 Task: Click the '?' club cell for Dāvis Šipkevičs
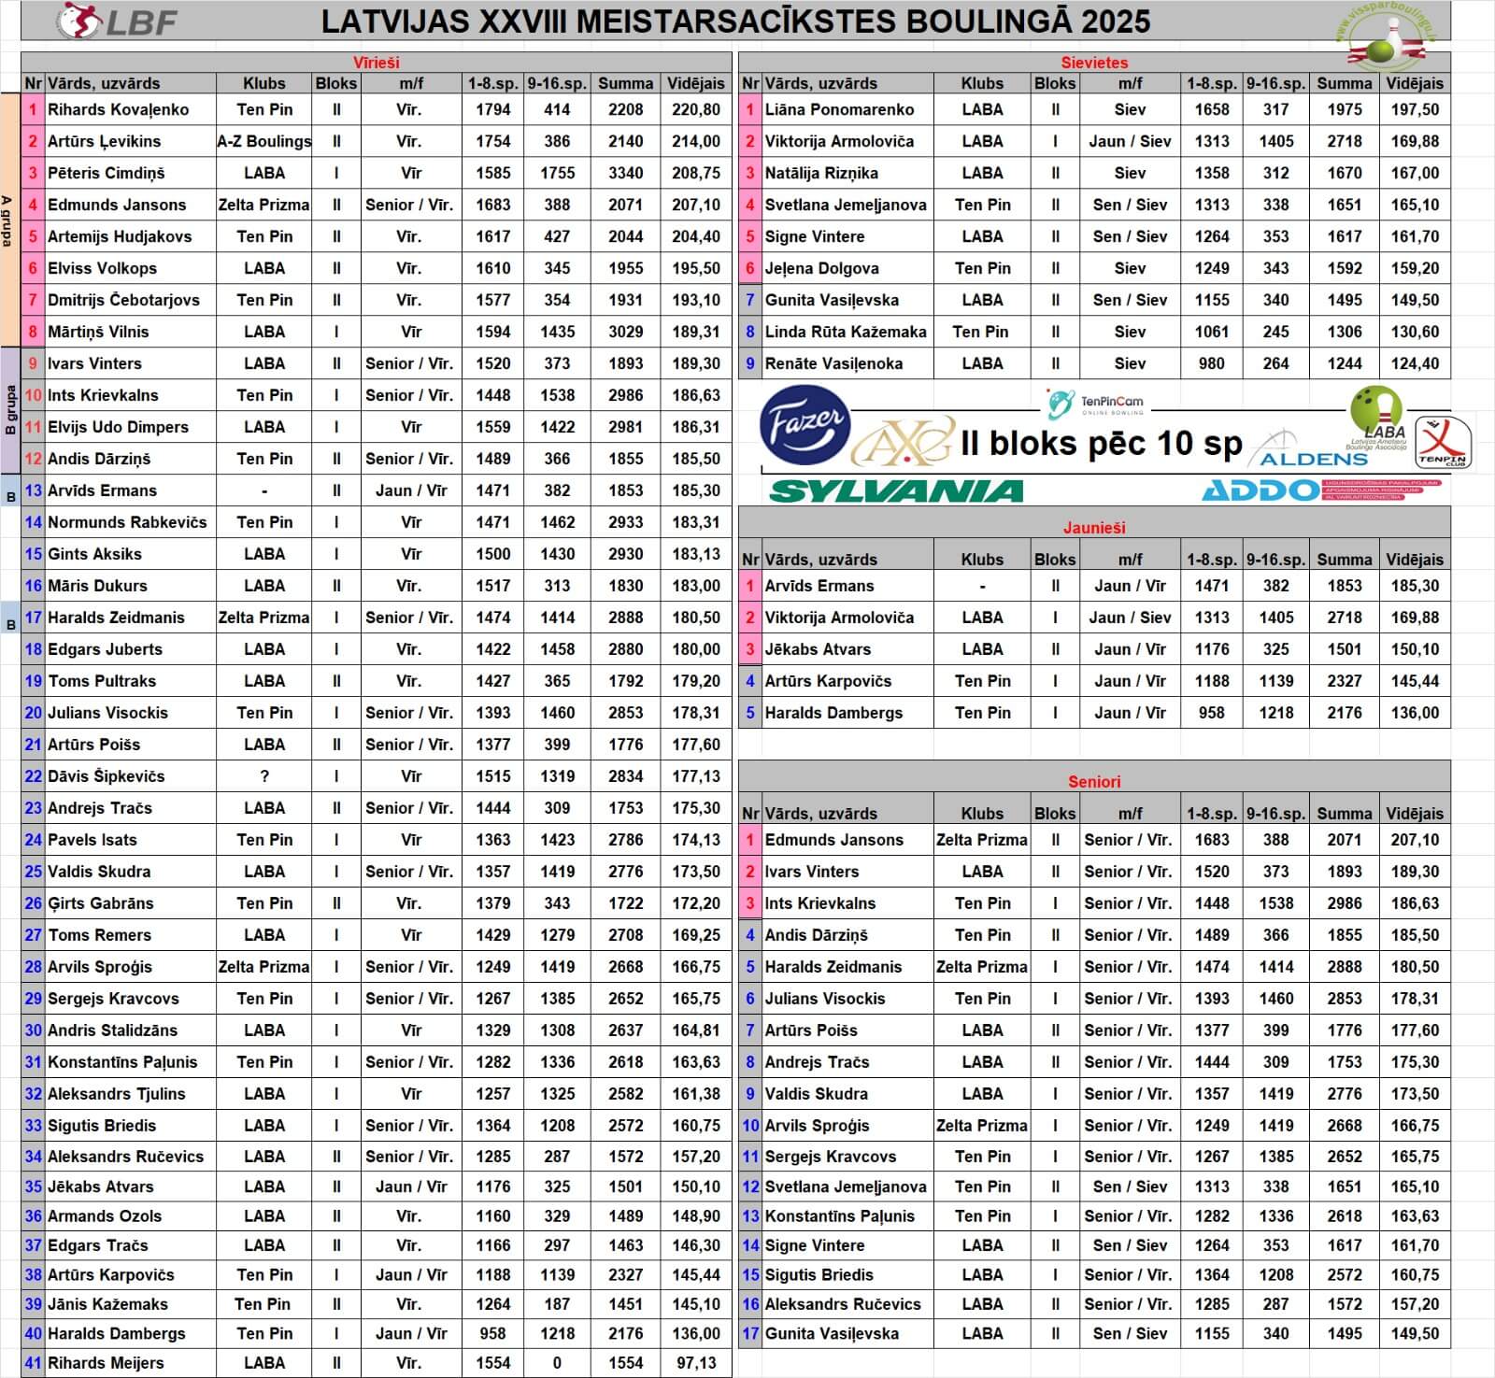click(x=264, y=776)
